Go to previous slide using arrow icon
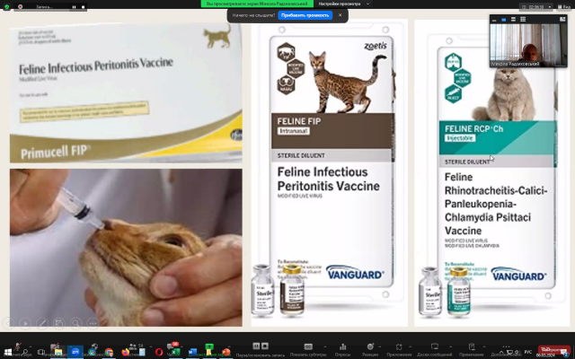 pos(10,323)
